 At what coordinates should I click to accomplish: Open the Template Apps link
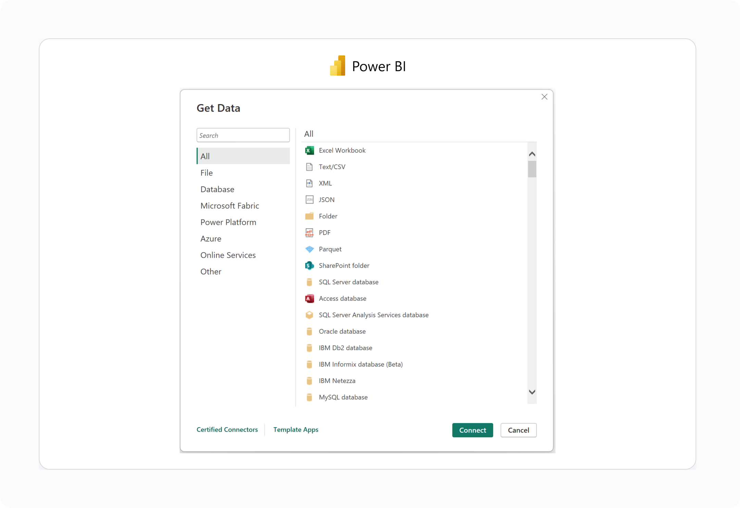coord(296,430)
